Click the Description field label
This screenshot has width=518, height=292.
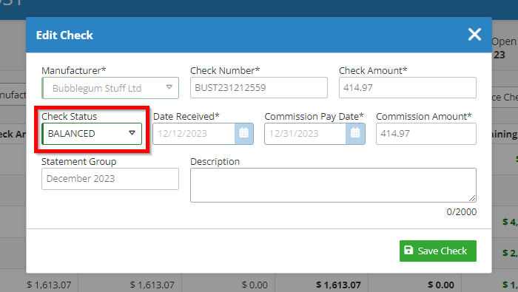[x=215, y=162]
